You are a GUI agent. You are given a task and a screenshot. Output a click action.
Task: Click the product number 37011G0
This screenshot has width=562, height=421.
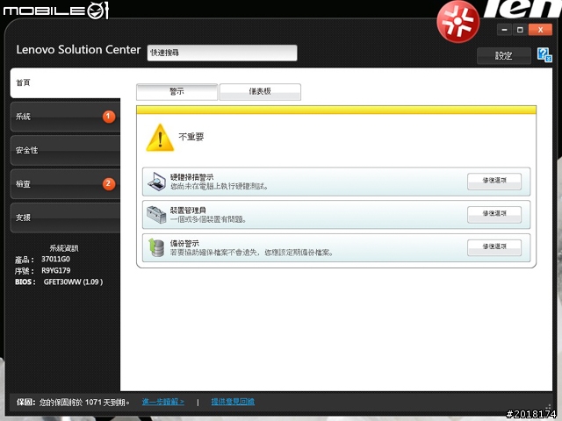click(55, 259)
